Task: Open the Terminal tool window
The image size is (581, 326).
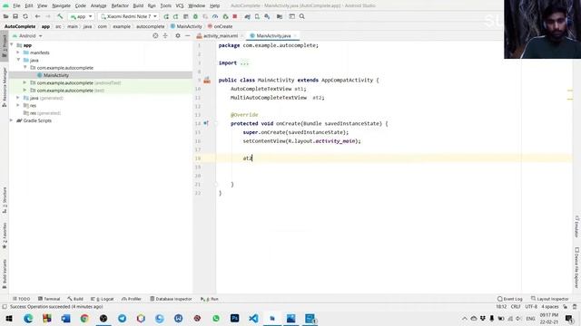Action: pos(49,299)
